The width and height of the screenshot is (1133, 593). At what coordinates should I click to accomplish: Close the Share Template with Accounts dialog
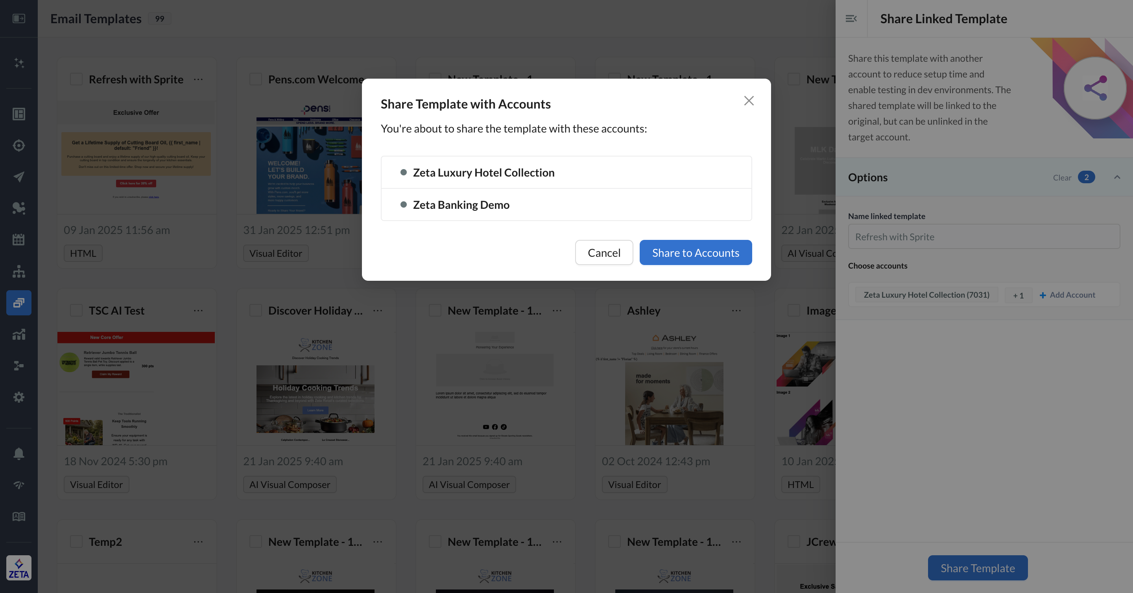click(x=749, y=101)
